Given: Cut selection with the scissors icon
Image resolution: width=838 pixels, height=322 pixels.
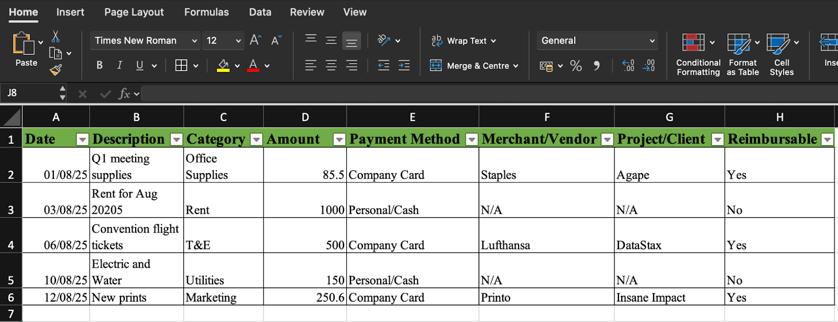Looking at the screenshot, I should 56,36.
